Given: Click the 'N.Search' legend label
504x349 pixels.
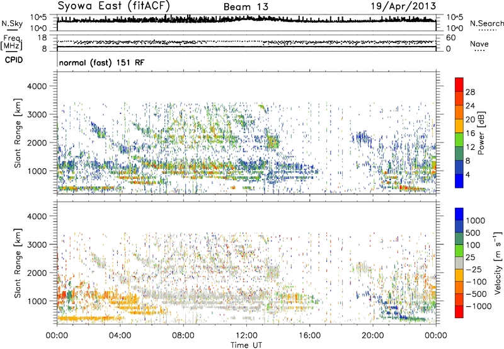Looking at the screenshot, I should (487, 23).
